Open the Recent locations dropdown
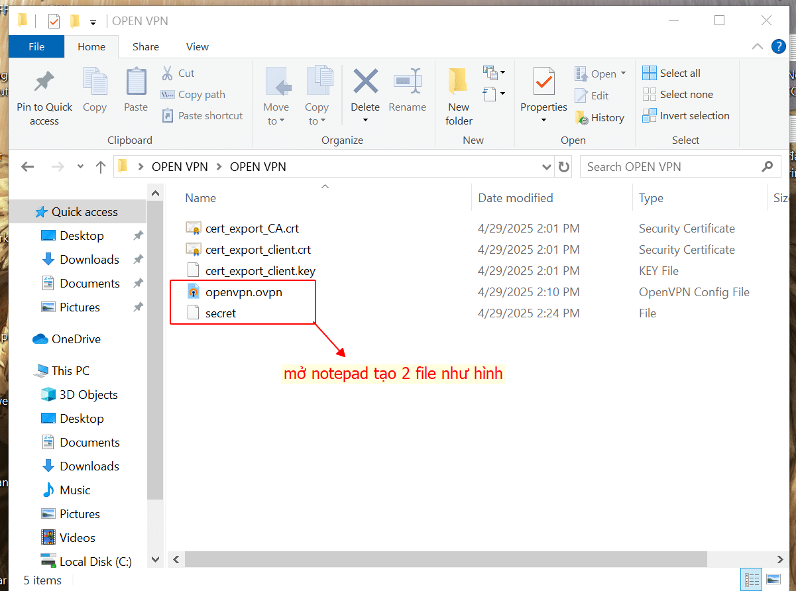This screenshot has width=796, height=591. tap(81, 167)
